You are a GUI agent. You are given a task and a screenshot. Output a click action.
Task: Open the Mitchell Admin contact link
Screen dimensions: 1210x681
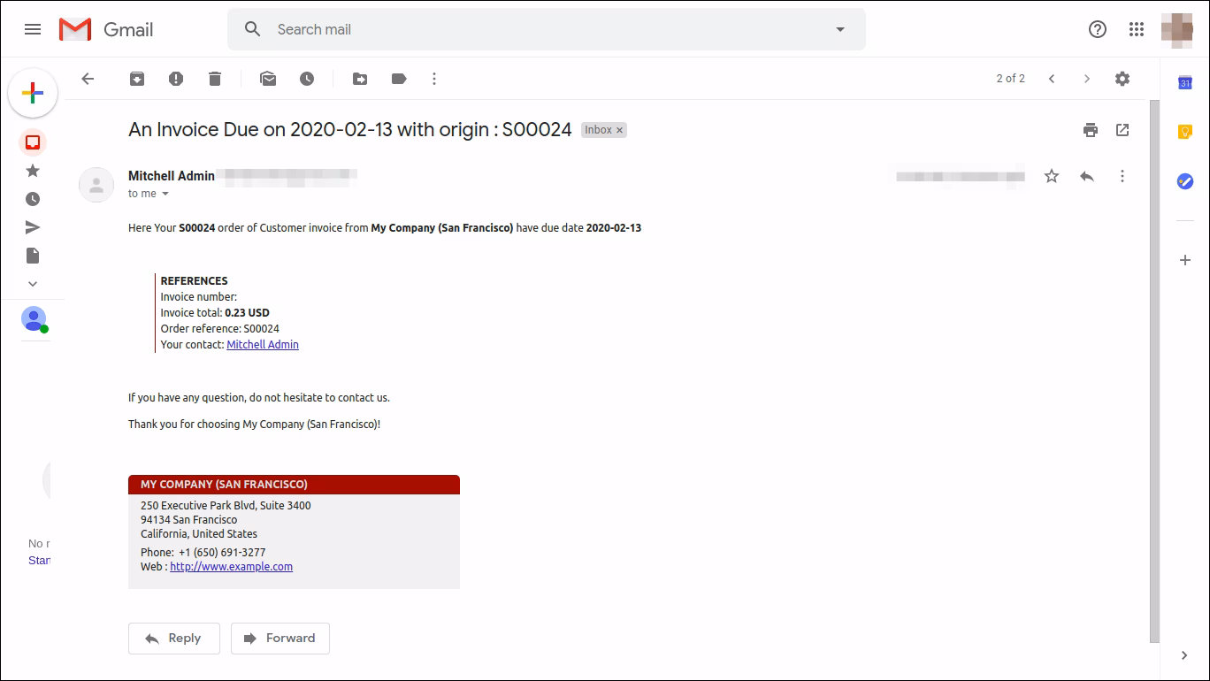coord(263,345)
